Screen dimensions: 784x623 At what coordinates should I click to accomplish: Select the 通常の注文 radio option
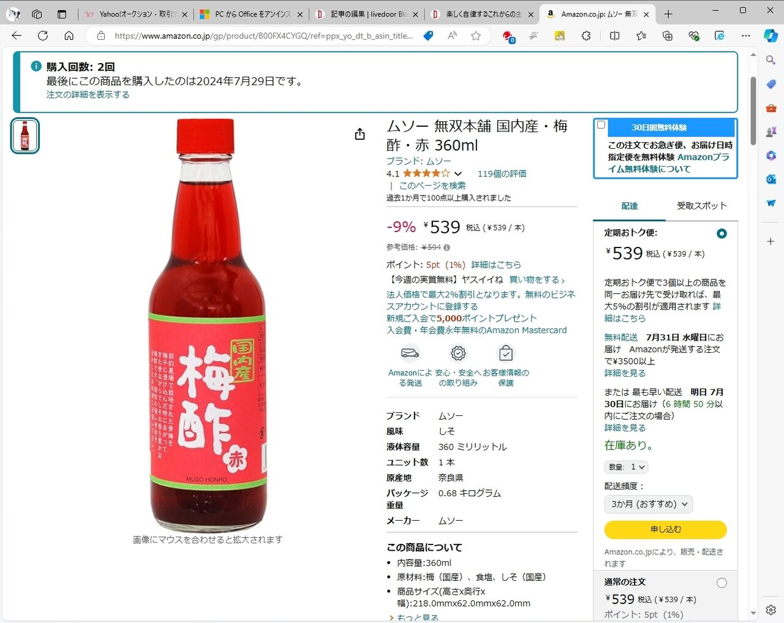pyautogui.click(x=722, y=583)
